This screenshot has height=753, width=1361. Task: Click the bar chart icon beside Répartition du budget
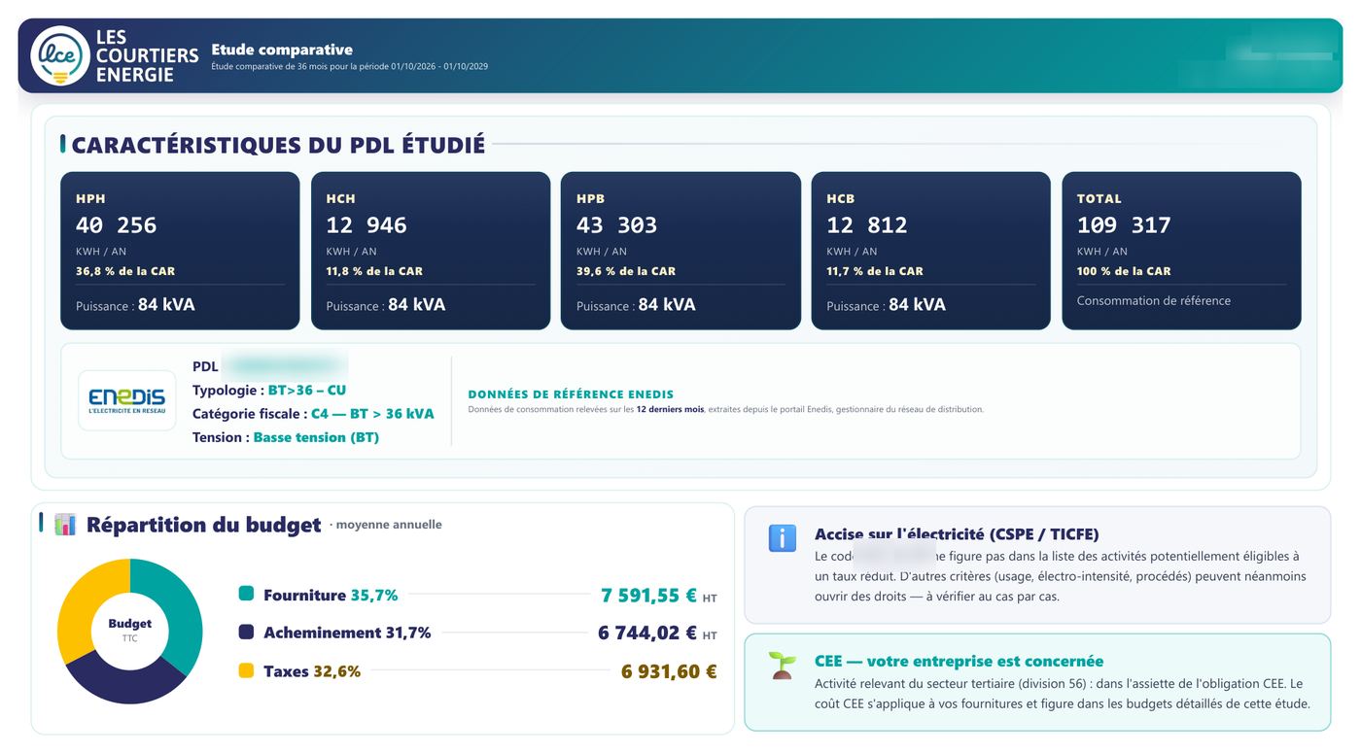tap(65, 525)
